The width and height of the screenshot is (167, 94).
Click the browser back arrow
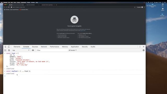pos(5,7)
